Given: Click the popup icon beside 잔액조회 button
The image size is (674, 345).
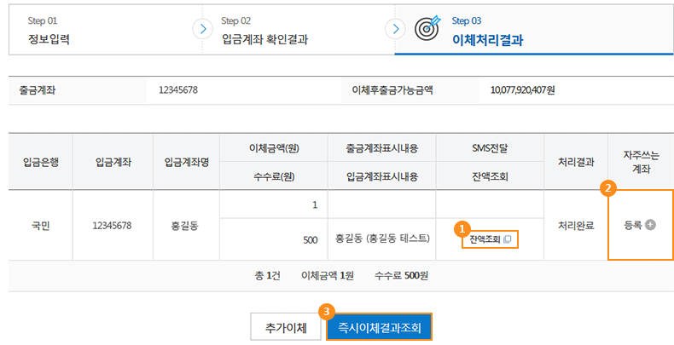Looking at the screenshot, I should [x=508, y=239].
